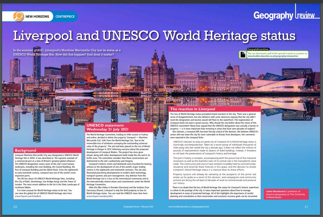This screenshot has height=217, width=323.
Task: Click page number 20
Action: pos(15,207)
